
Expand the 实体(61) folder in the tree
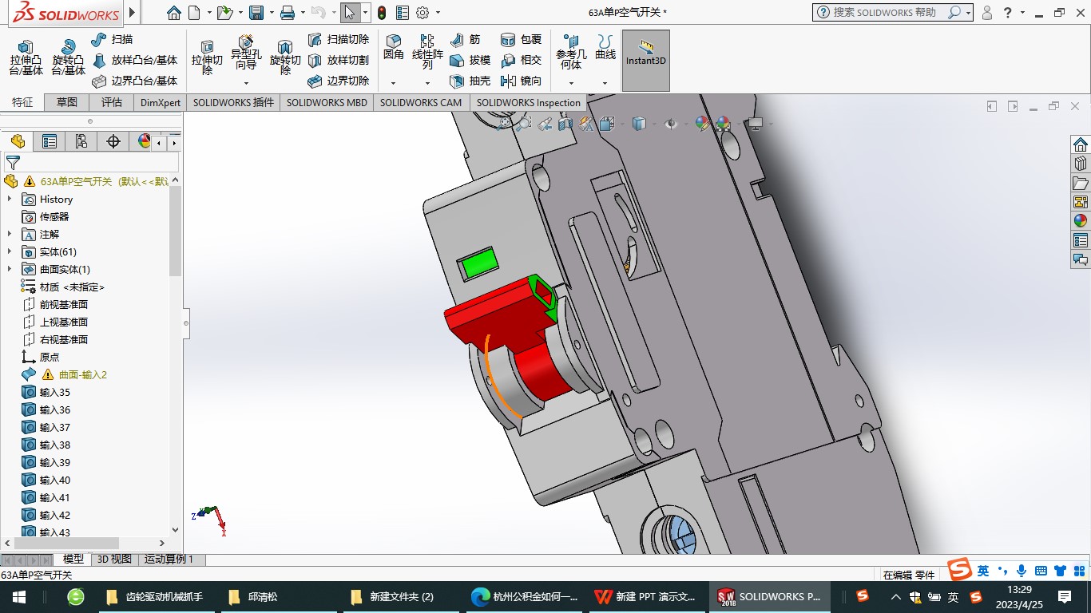click(x=10, y=251)
